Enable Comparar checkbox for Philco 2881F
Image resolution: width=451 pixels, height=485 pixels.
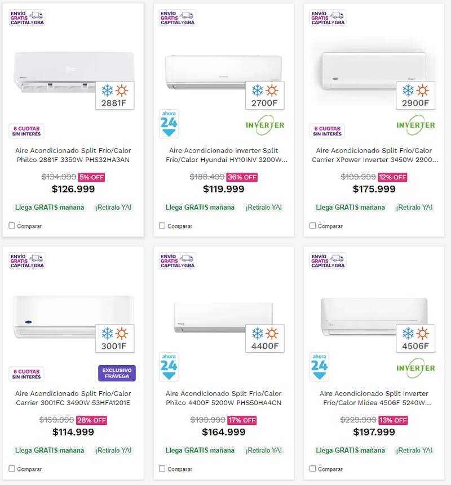pyautogui.click(x=12, y=226)
